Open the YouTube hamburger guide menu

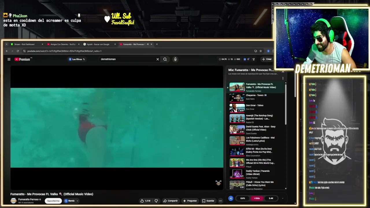point(9,59)
